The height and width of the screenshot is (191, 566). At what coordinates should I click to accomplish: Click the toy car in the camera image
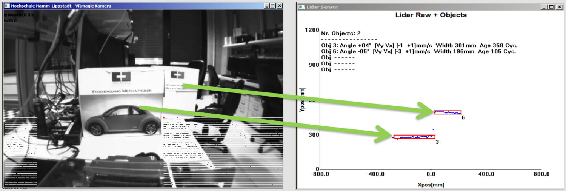(123, 121)
